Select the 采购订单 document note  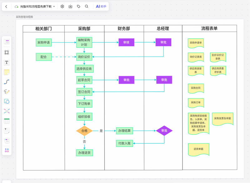pyautogui.click(x=196, y=103)
